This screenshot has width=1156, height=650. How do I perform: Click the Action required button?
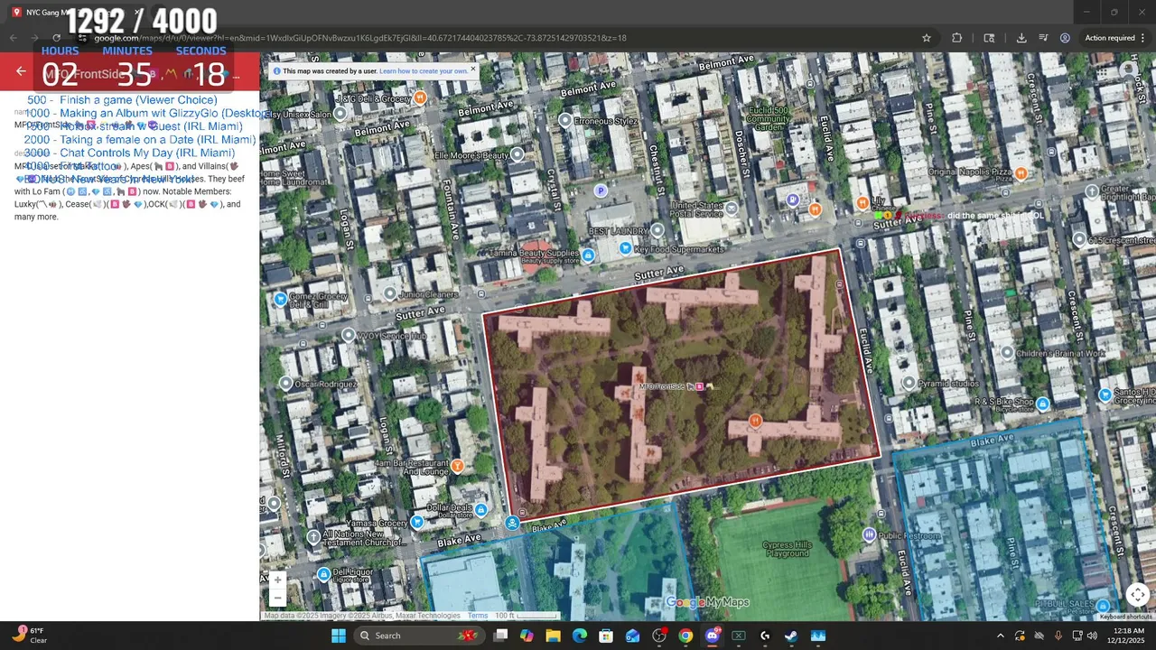(1109, 38)
